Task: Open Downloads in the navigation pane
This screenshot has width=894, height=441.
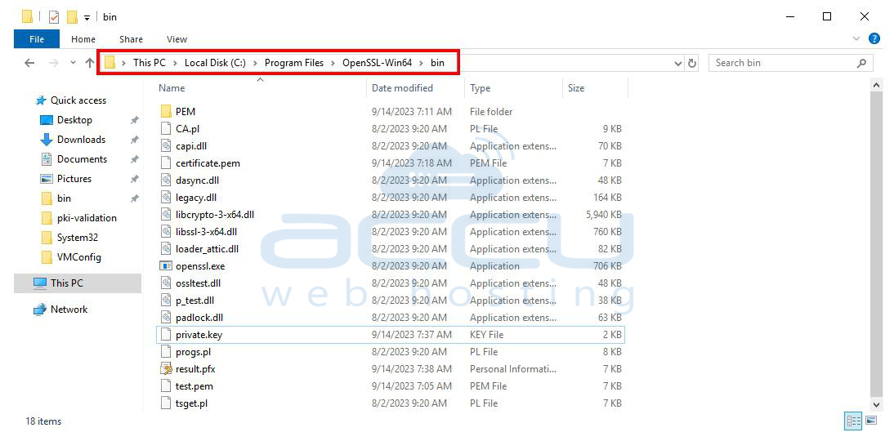Action: pos(81,140)
